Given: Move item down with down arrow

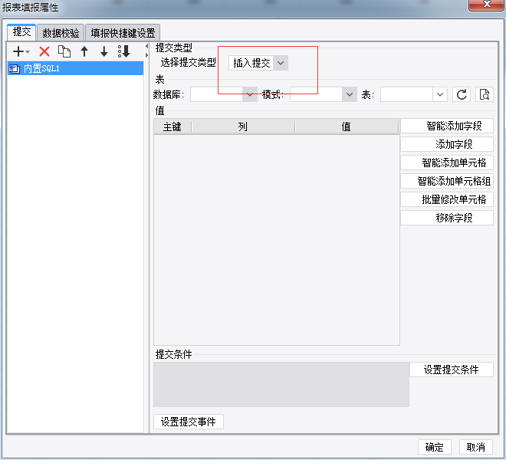Looking at the screenshot, I should pos(104,51).
